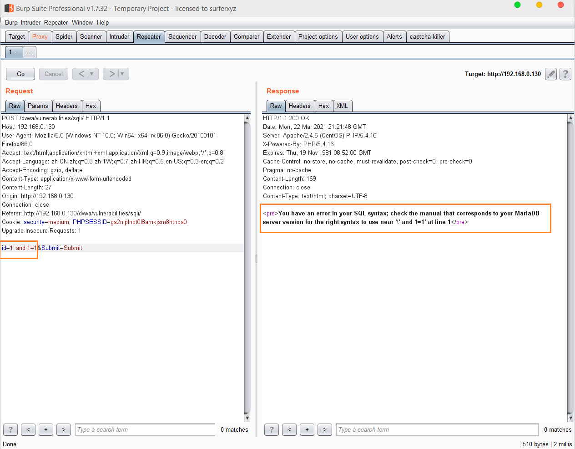This screenshot has width=575, height=449.
Task: Click response pane vertical scrollbar
Action: coord(570,268)
